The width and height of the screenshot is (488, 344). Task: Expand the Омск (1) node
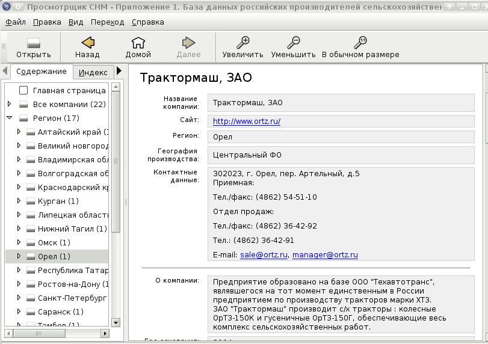point(19,242)
